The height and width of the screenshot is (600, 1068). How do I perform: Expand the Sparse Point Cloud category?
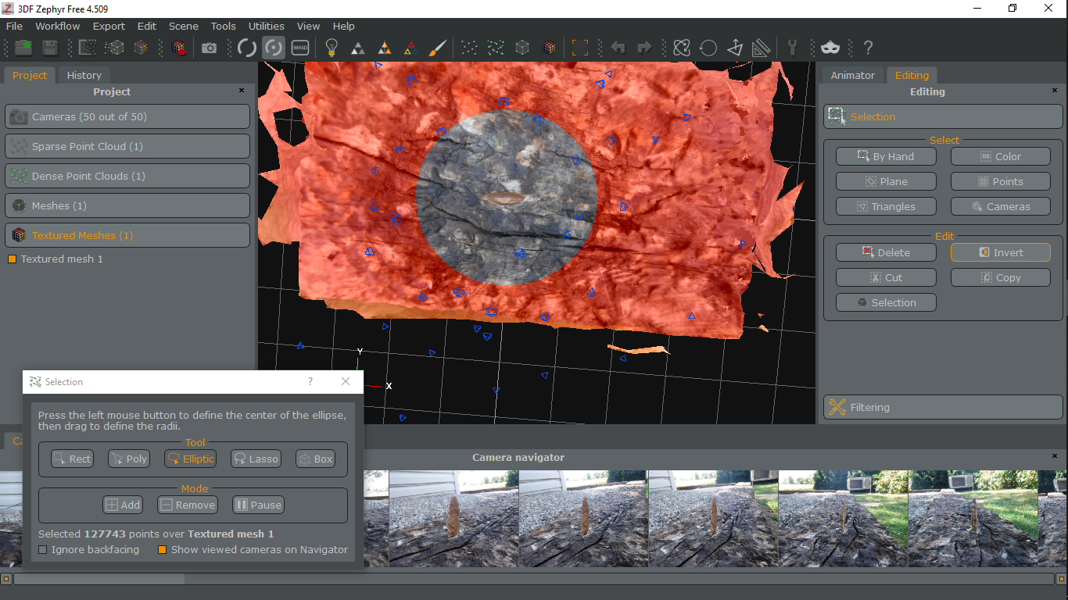coord(127,146)
